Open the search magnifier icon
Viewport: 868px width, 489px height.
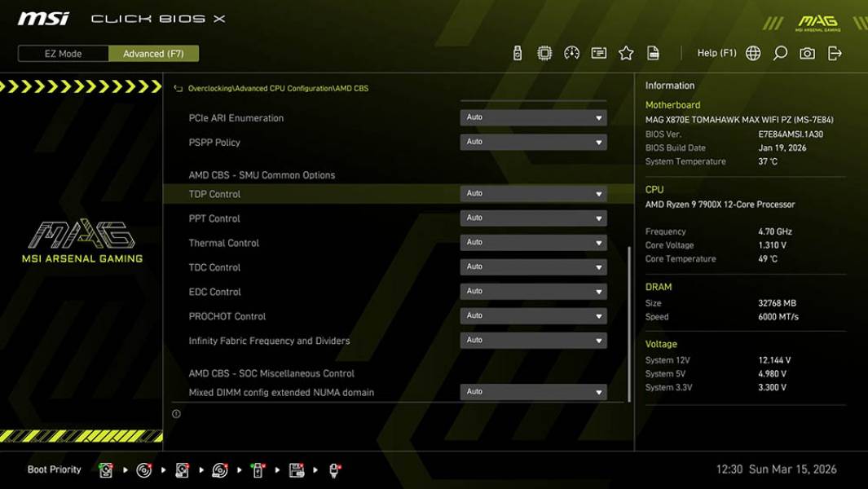click(780, 52)
